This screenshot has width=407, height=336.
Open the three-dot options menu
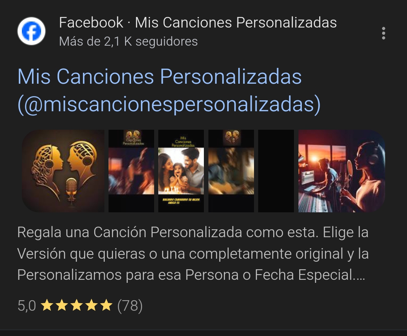[383, 33]
